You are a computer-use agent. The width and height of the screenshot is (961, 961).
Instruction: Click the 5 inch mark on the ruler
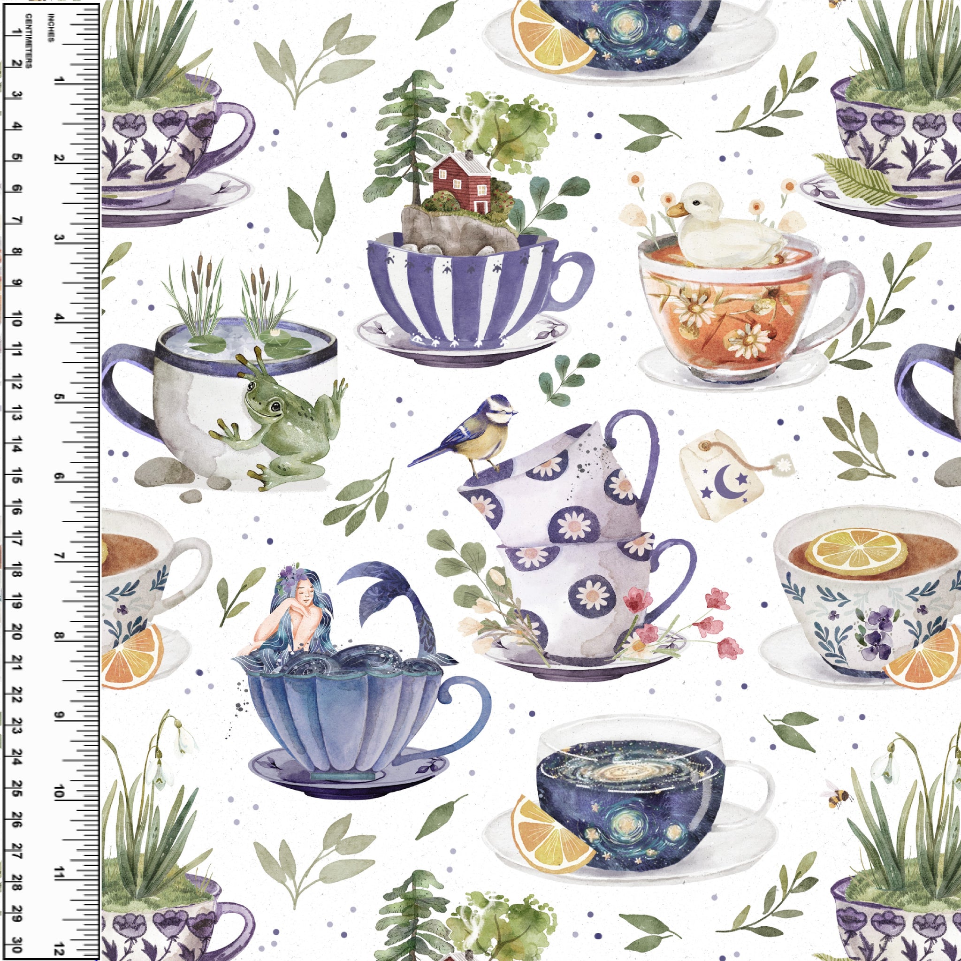59,398
